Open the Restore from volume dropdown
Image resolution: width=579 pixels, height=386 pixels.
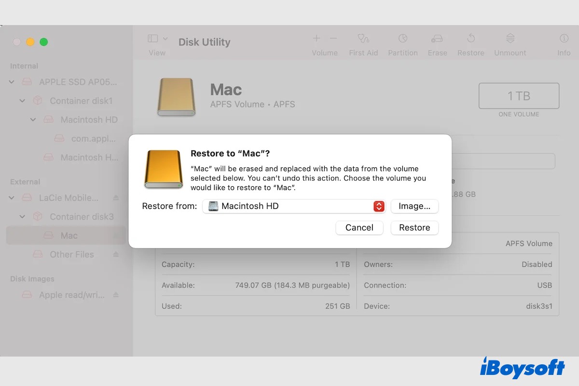click(x=379, y=206)
